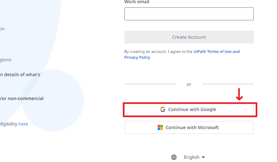Screen dimensions: 277x162
Task: Click the globe language icon
Action: click(174, 157)
